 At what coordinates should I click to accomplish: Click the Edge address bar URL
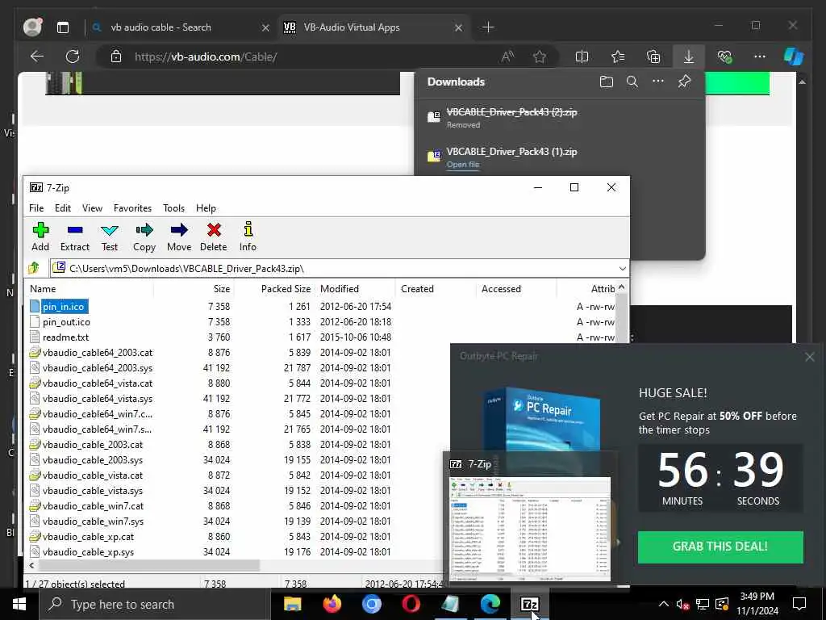pyautogui.click(x=206, y=57)
